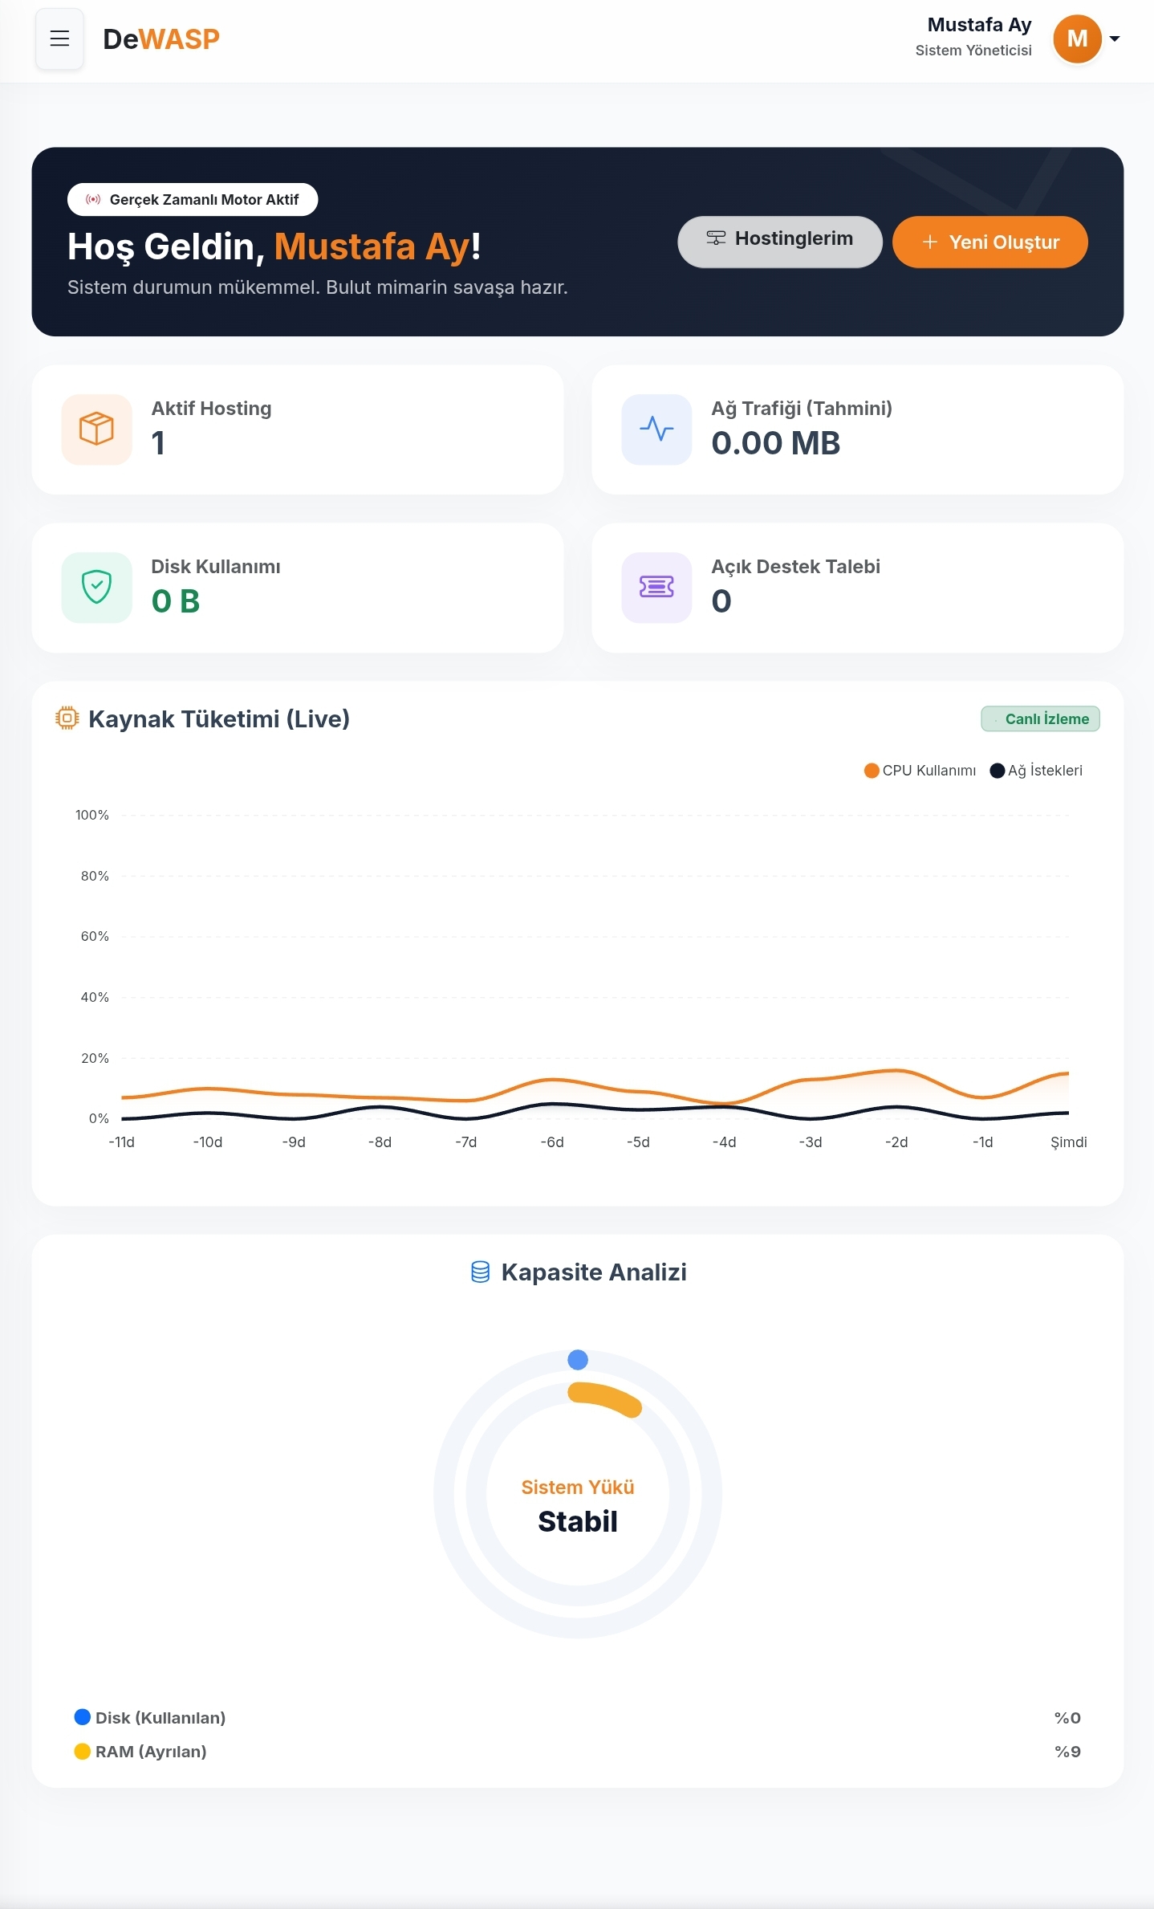The height and width of the screenshot is (1909, 1154).
Task: Click the 100% label on chart axis
Action: (x=92, y=815)
